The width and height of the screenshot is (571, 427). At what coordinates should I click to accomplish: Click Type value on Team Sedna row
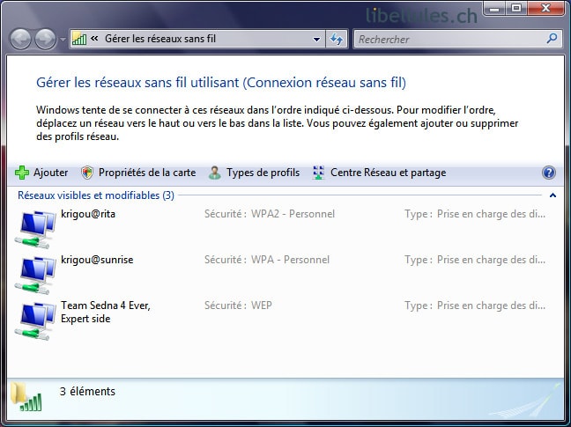pos(491,306)
